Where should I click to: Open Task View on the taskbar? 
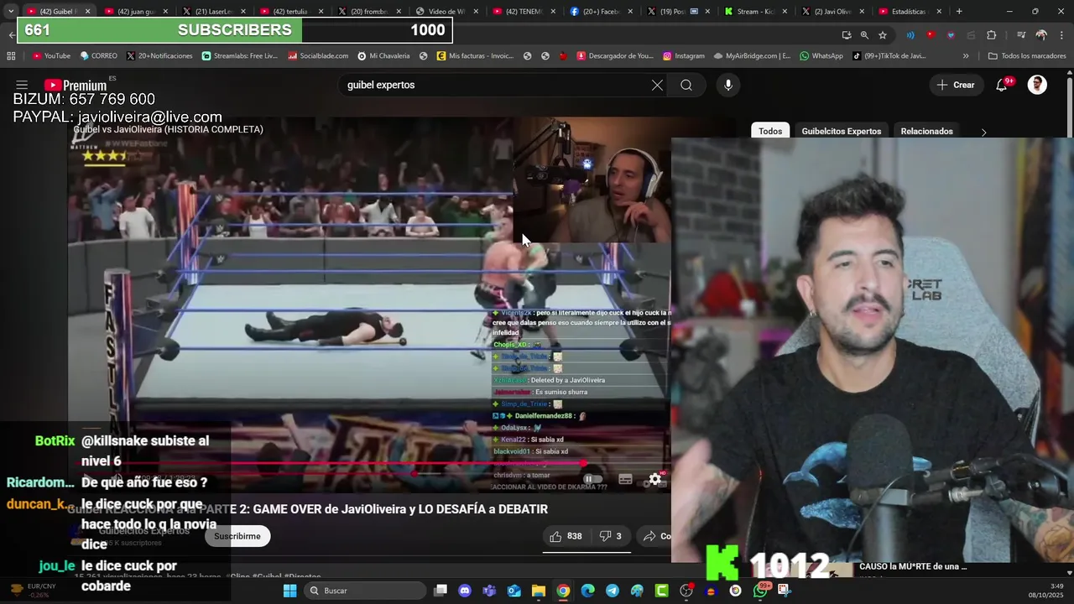tap(441, 591)
